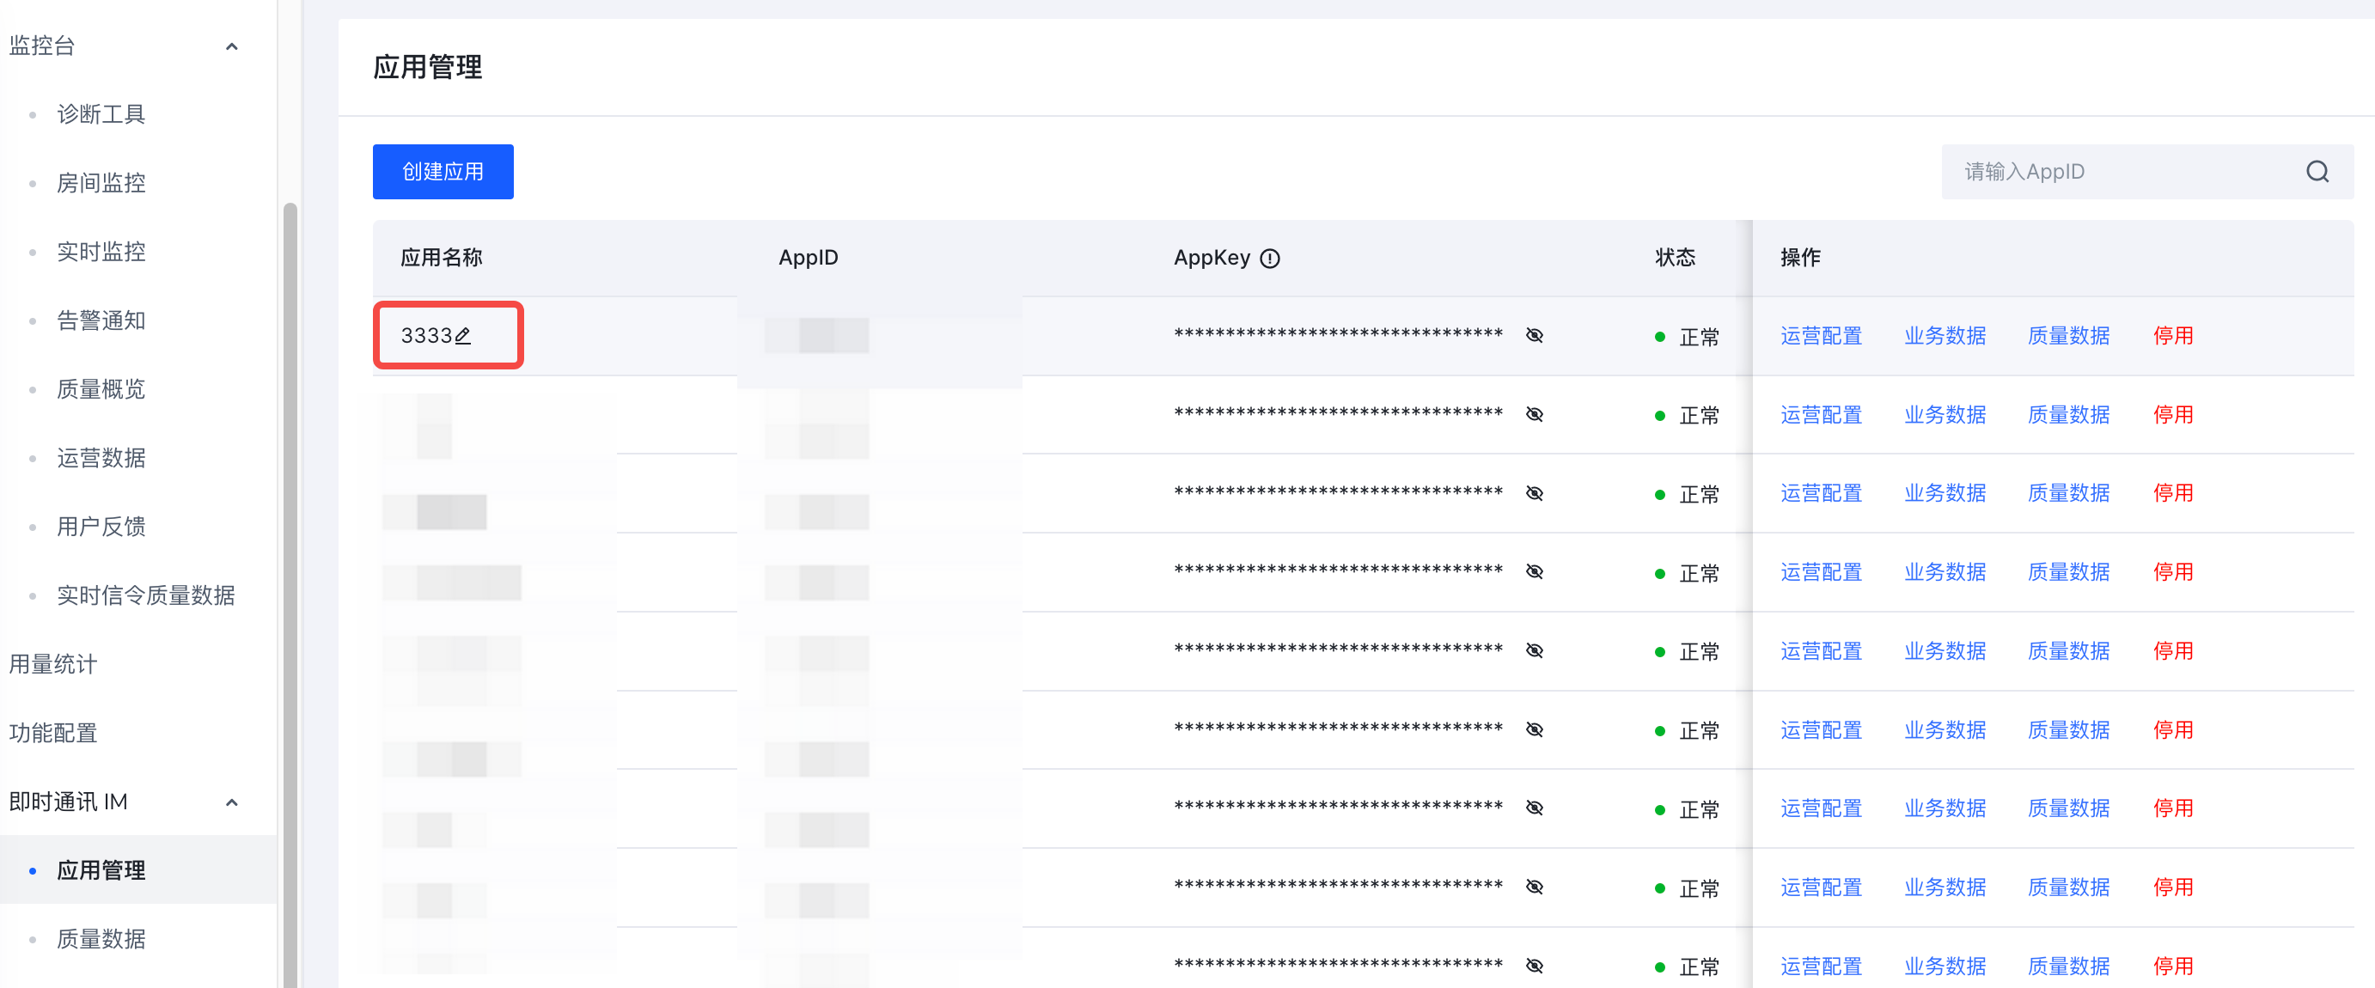
Task: Open 运营配置 in the second table row
Action: click(1821, 415)
